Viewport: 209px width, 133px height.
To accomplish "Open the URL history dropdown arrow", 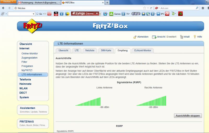I will tap(148, 8).
